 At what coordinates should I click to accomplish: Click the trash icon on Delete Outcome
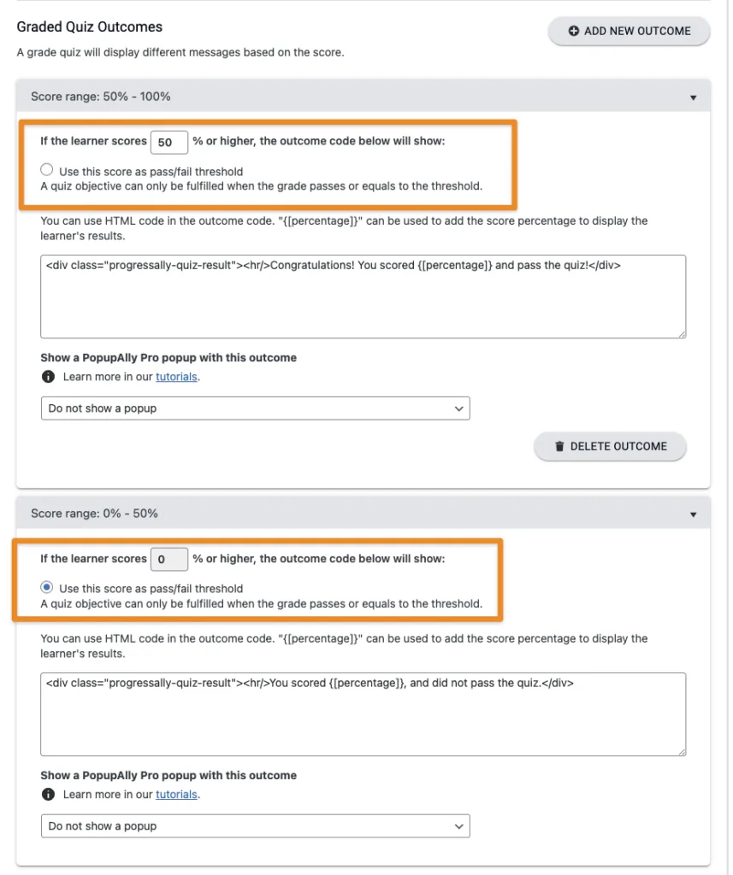559,446
